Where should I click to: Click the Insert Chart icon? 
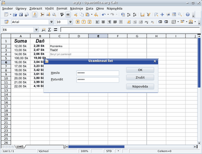coord(142,15)
